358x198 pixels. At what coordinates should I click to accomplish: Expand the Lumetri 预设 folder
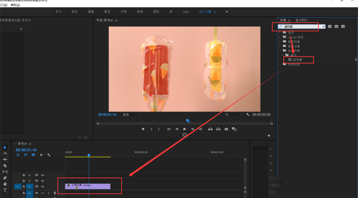pyautogui.click(x=280, y=37)
